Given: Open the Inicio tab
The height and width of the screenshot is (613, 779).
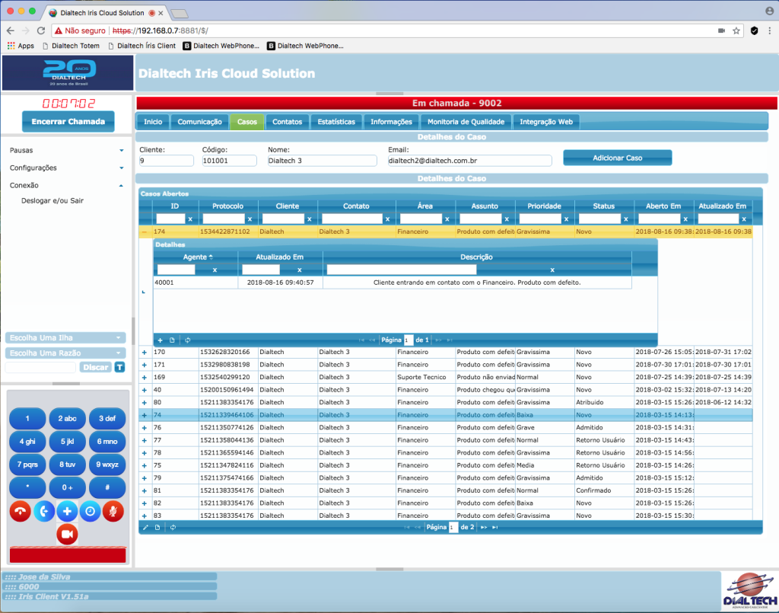Looking at the screenshot, I should point(153,122).
